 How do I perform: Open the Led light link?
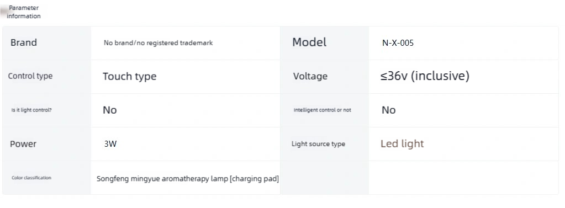402,143
